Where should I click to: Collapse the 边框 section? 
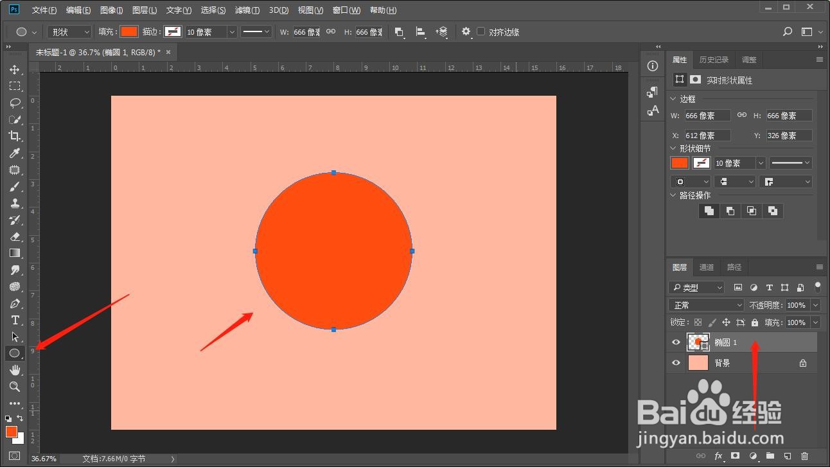pos(673,99)
